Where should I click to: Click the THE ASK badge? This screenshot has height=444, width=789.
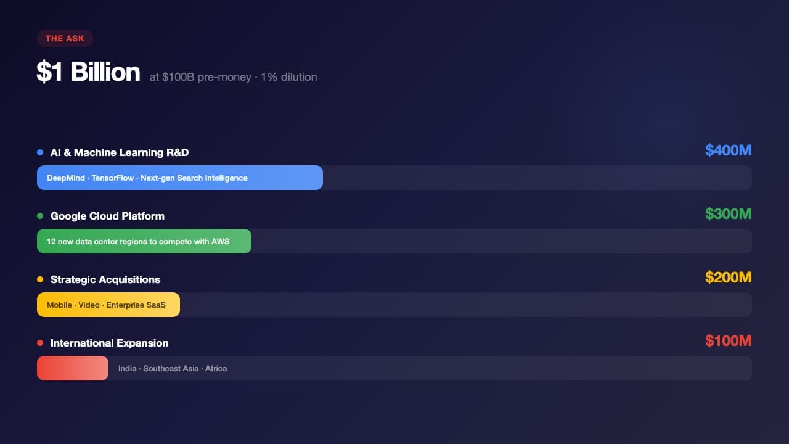[65, 38]
